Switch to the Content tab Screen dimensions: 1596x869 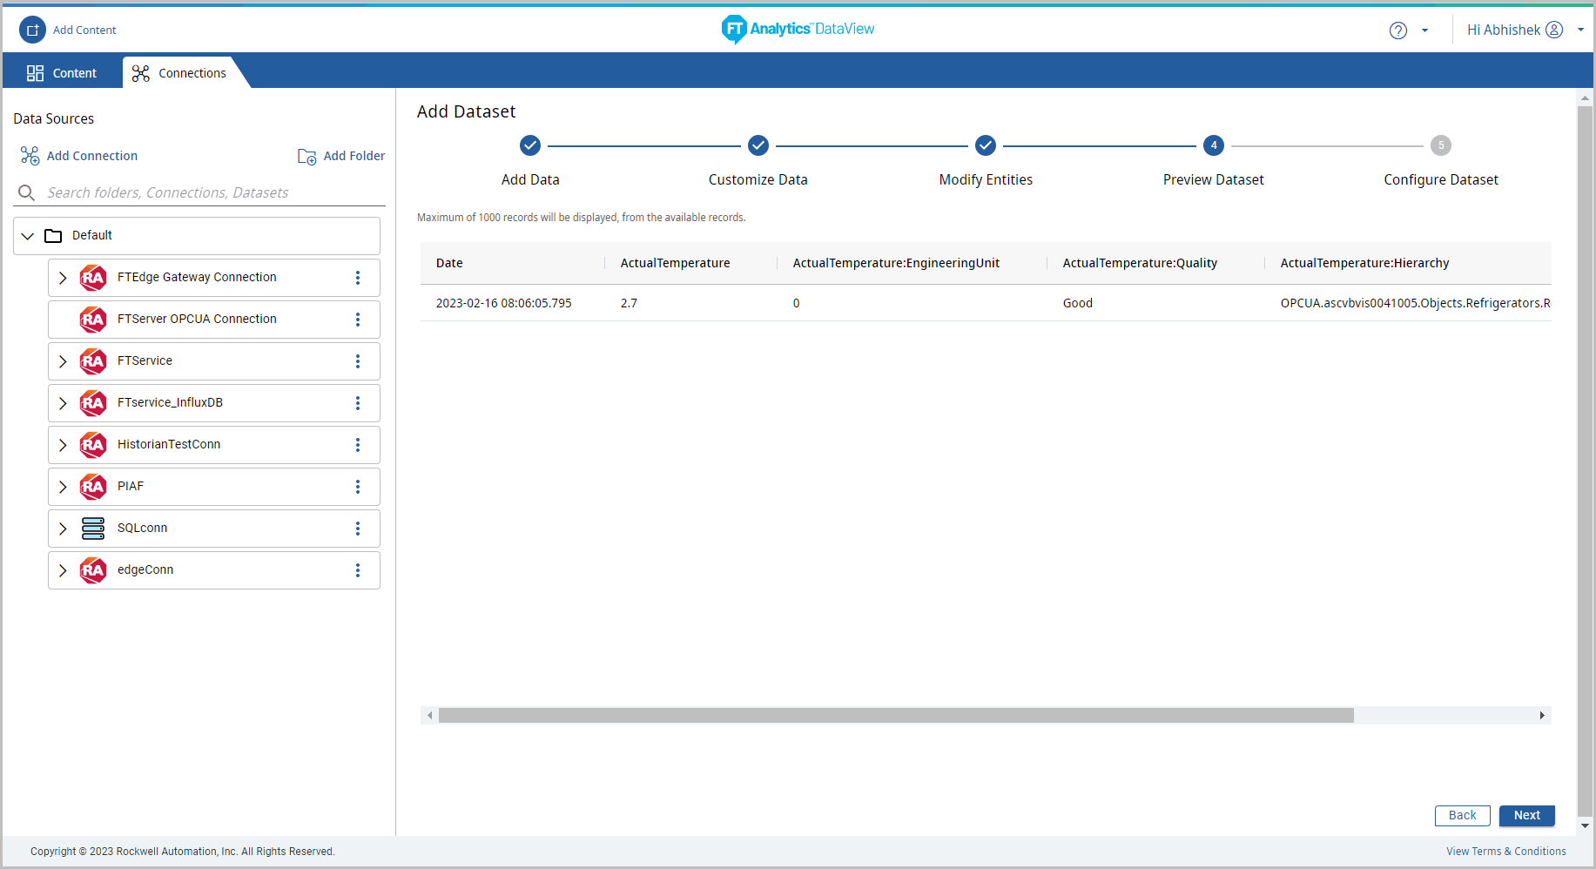[62, 73]
